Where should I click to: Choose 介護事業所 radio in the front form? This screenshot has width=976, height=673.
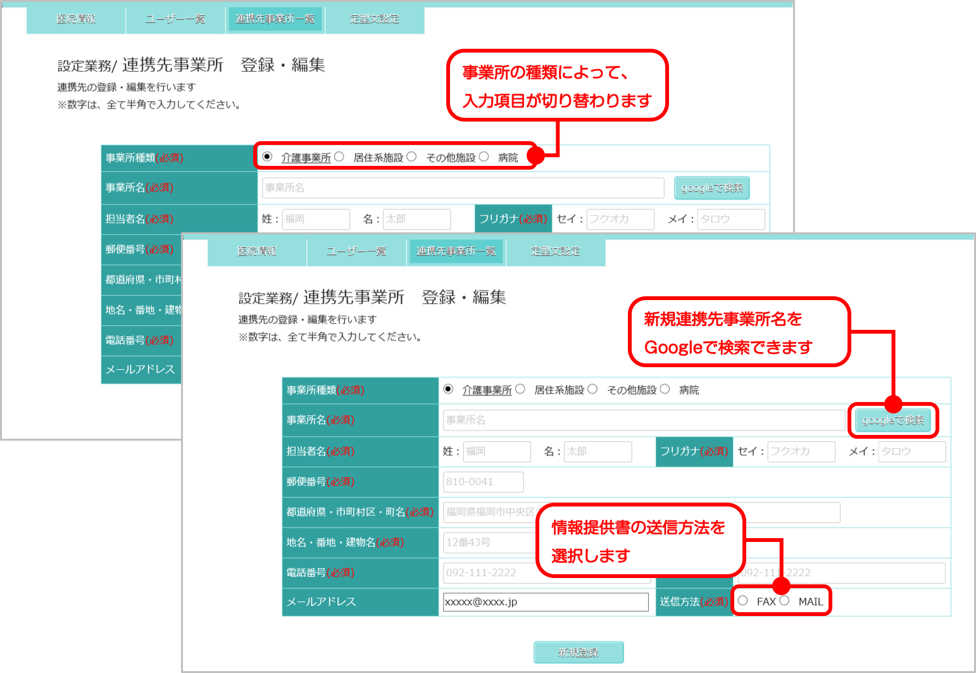pos(448,389)
